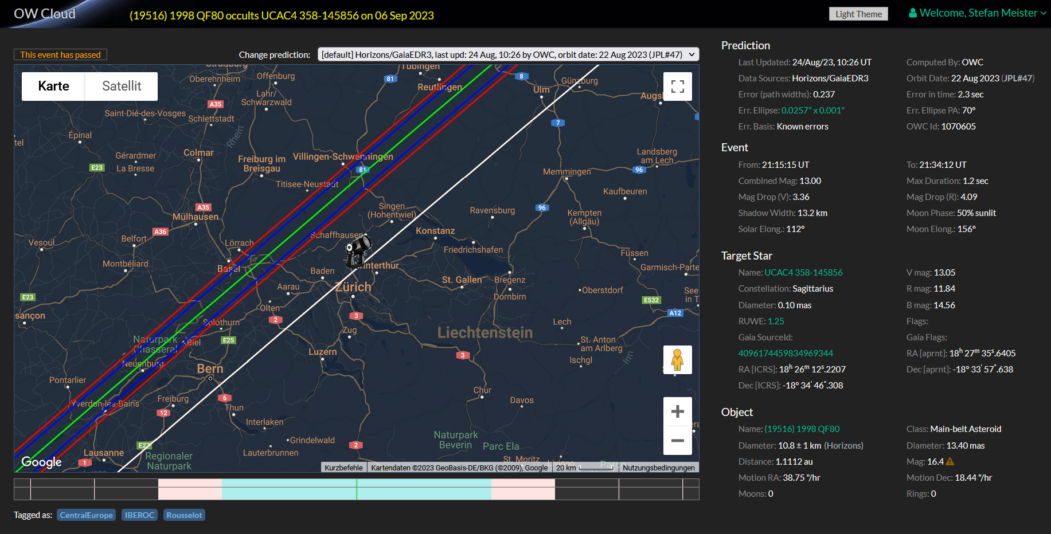Open star link UCAC4 358-145856

(x=803, y=272)
